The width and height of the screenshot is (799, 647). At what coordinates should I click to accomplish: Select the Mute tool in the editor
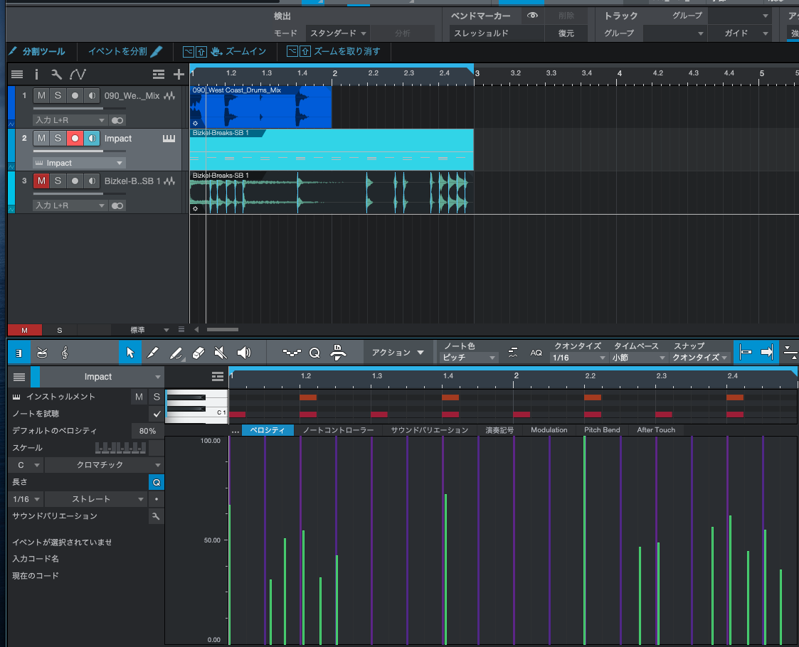click(x=221, y=352)
